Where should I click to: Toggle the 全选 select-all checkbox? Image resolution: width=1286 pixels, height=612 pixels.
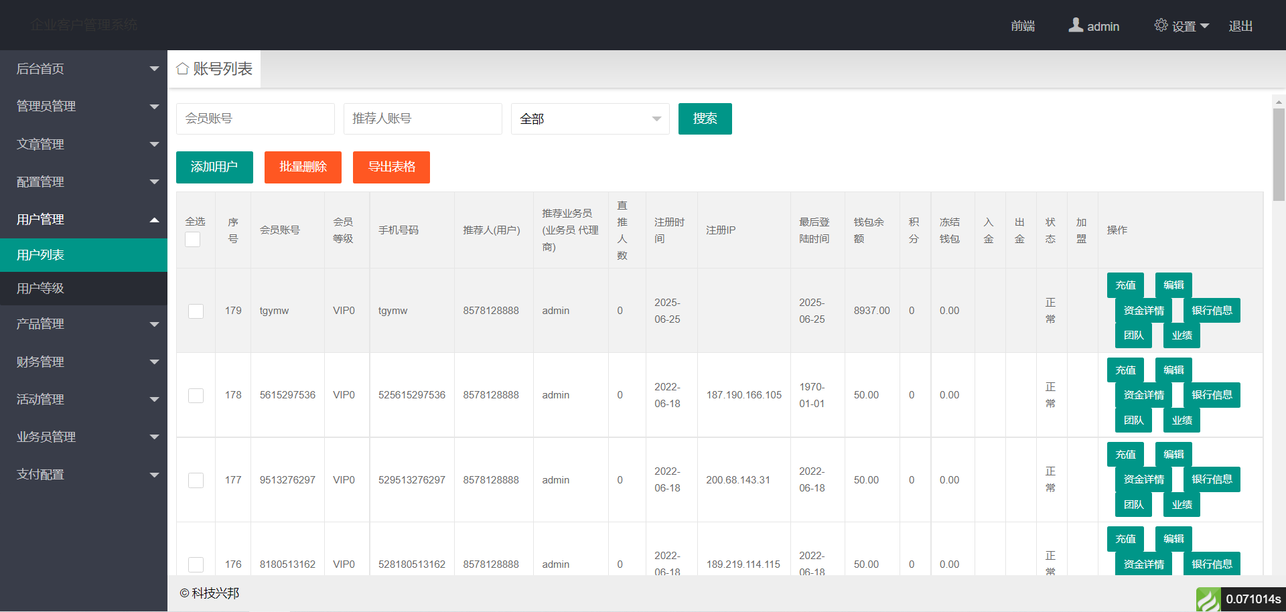coord(193,240)
